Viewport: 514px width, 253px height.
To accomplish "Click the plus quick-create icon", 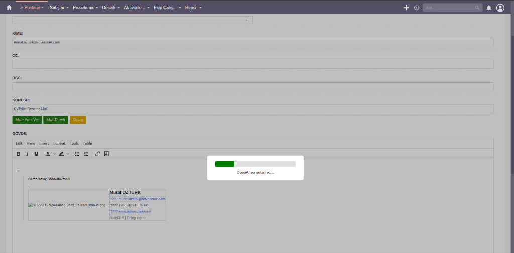I will [x=406, y=8].
